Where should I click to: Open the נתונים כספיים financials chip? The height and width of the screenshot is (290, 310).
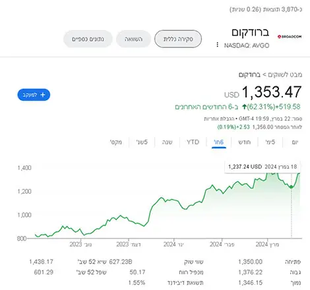[x=88, y=39]
